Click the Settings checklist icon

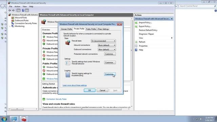(68, 63)
